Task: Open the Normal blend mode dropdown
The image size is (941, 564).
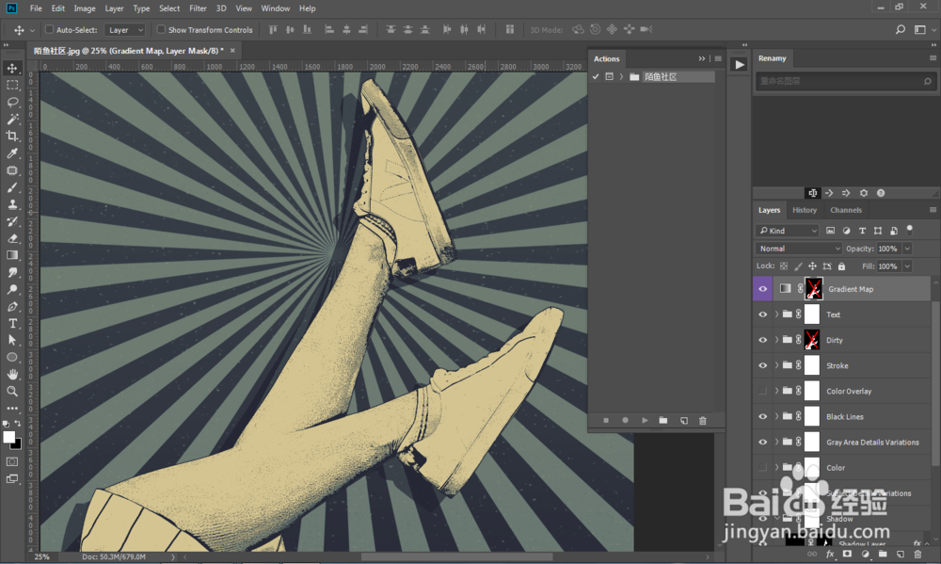Action: coord(799,249)
